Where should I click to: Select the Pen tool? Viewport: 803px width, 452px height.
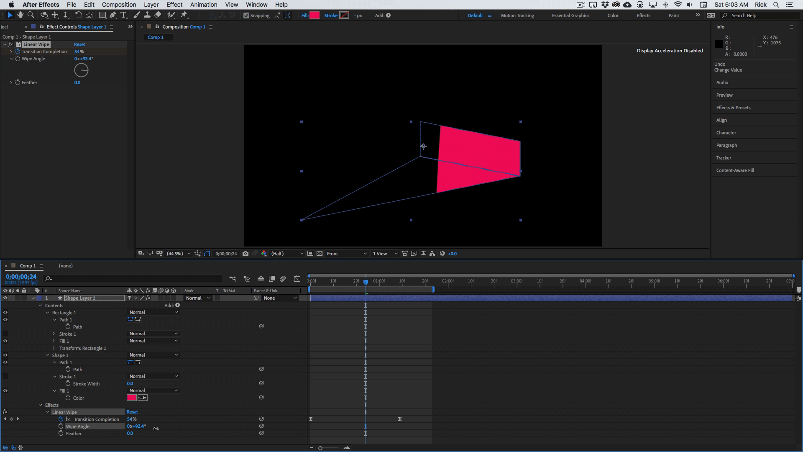tap(113, 15)
